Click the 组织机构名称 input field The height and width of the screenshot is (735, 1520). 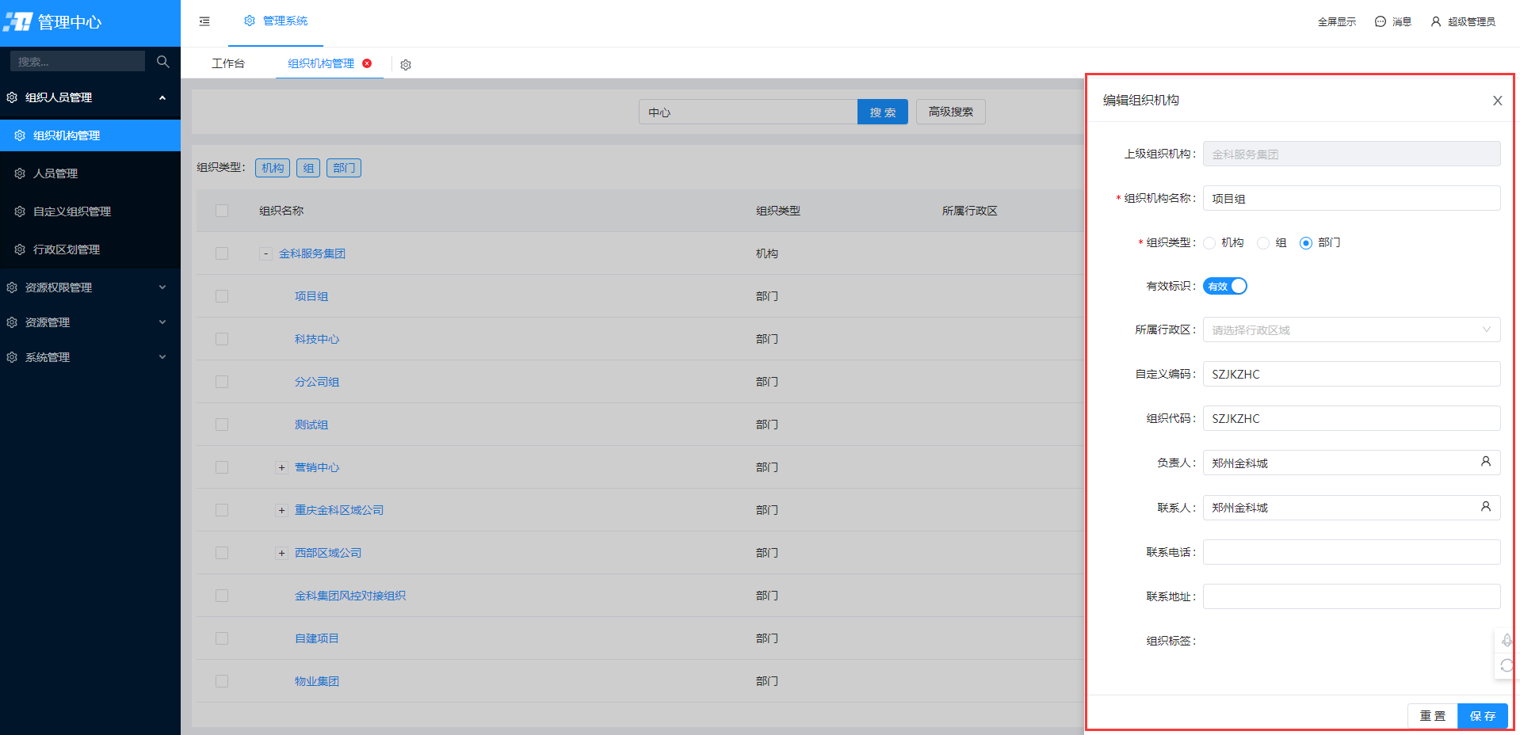1351,198
